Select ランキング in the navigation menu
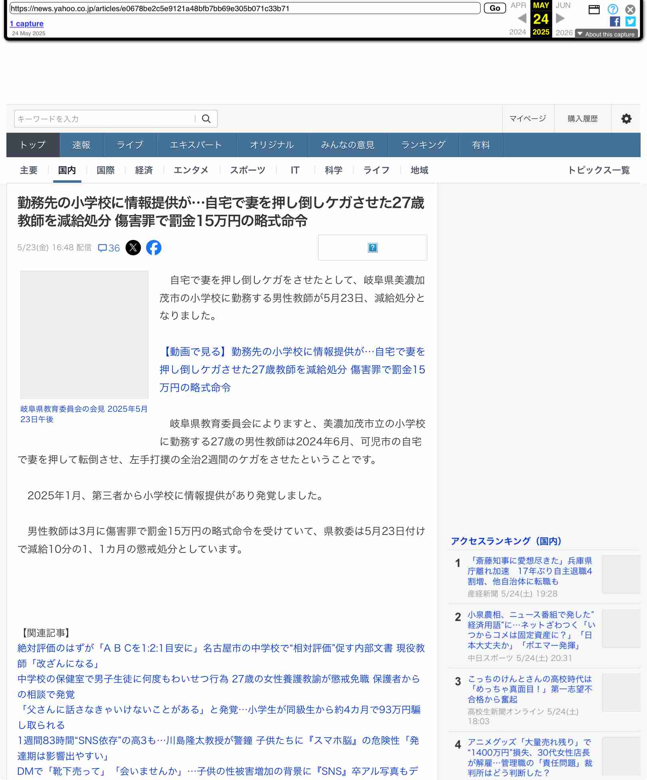This screenshot has width=647, height=780. coord(423,145)
